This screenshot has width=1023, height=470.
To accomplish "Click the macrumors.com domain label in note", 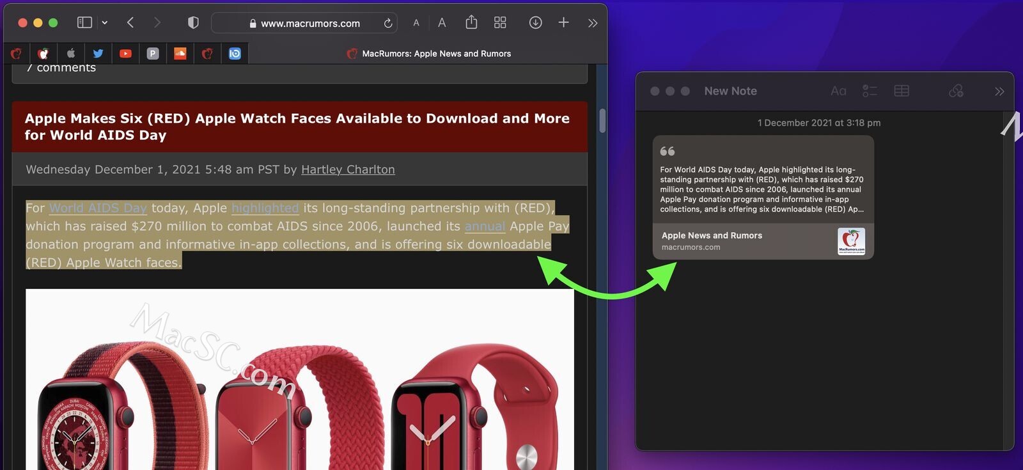I will pos(691,247).
